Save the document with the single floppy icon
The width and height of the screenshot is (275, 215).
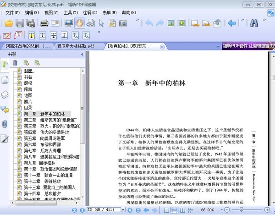pos(20,23)
